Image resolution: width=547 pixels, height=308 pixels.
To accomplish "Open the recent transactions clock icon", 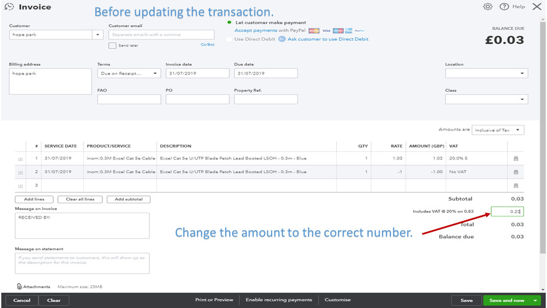I will pyautogui.click(x=9, y=7).
